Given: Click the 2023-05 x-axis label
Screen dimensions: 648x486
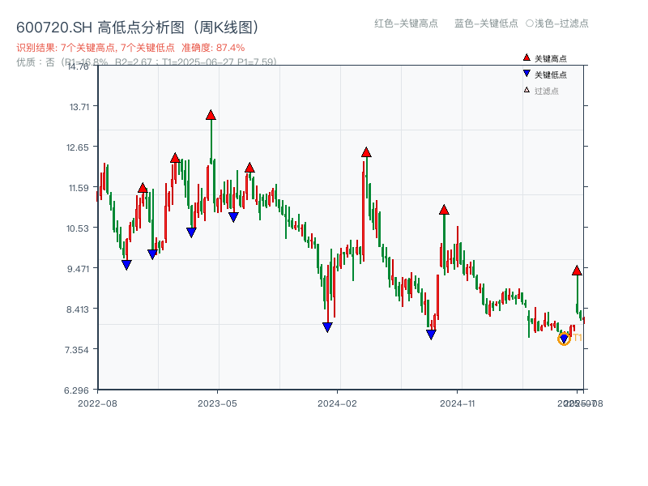Looking at the screenshot, I should tap(217, 403).
